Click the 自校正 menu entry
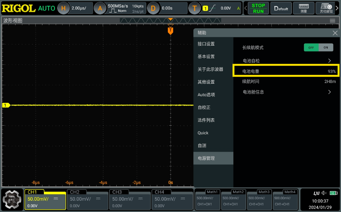 coord(204,108)
